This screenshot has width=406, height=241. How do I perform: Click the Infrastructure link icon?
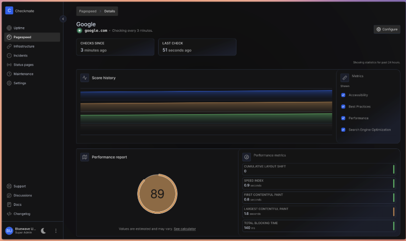(9, 47)
